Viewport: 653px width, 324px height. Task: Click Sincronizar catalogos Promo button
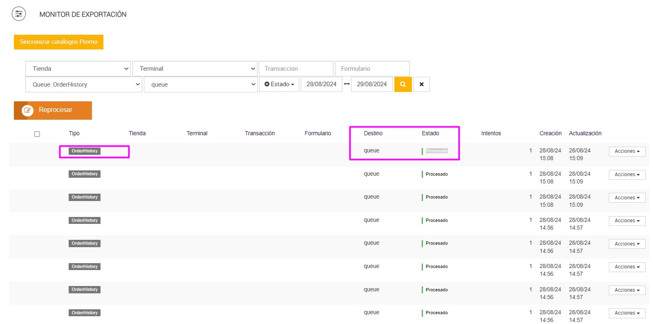pos(58,42)
